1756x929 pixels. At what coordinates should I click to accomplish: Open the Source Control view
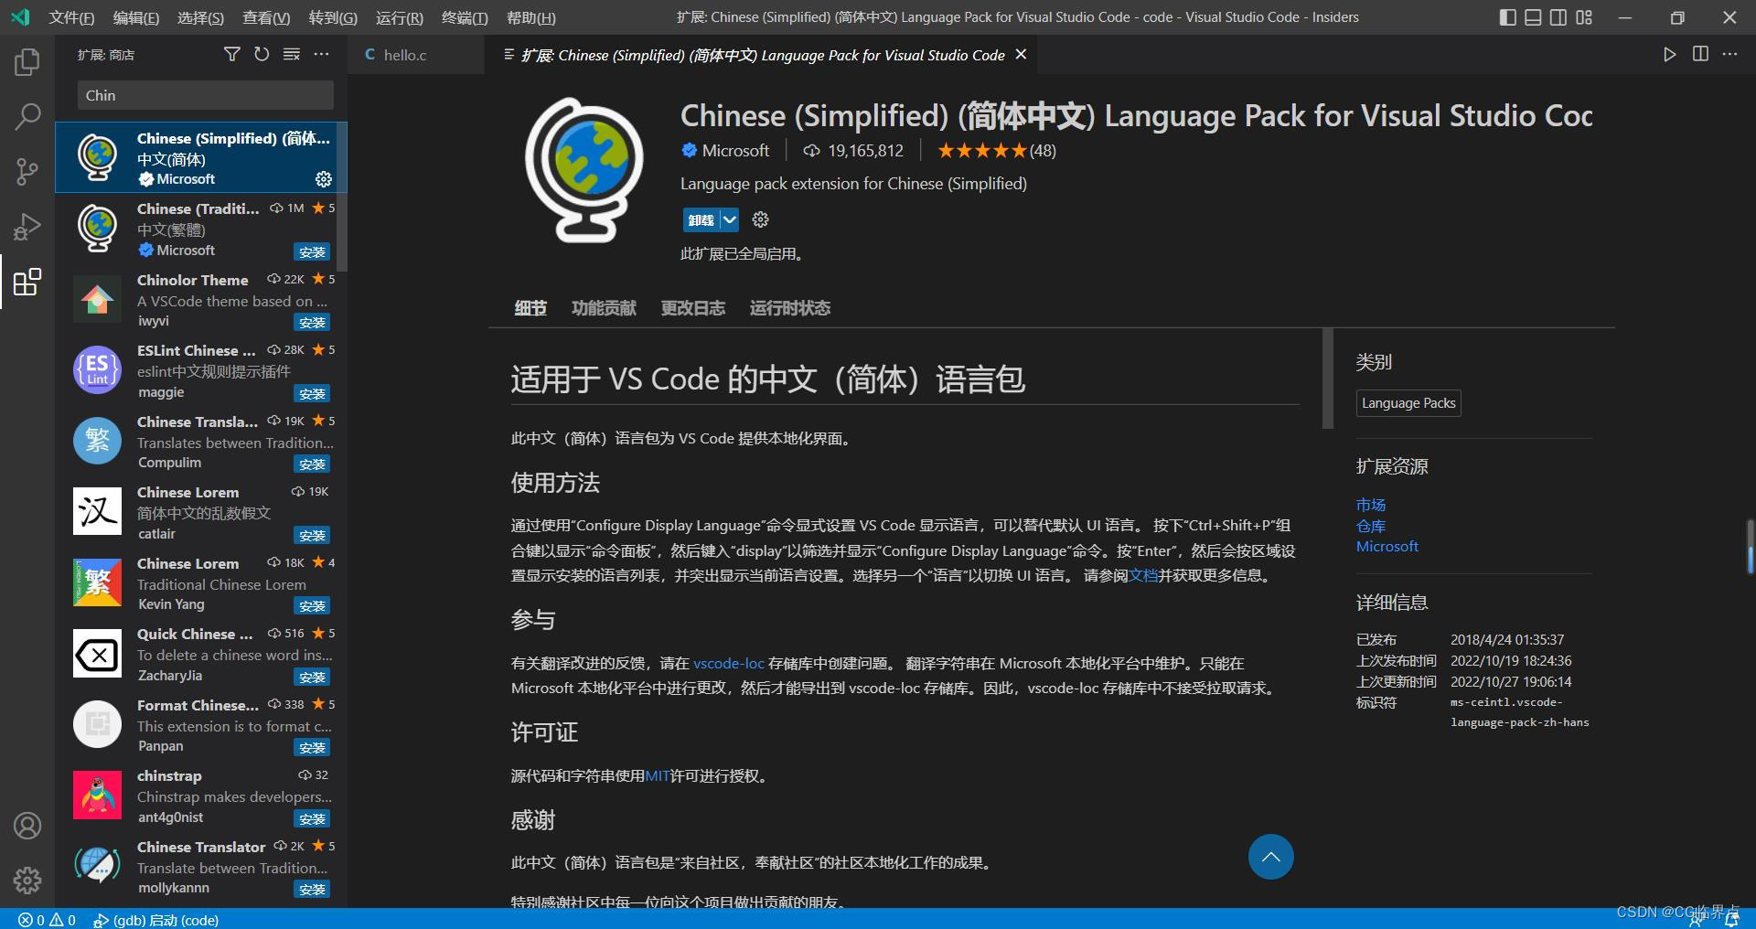pos(27,172)
